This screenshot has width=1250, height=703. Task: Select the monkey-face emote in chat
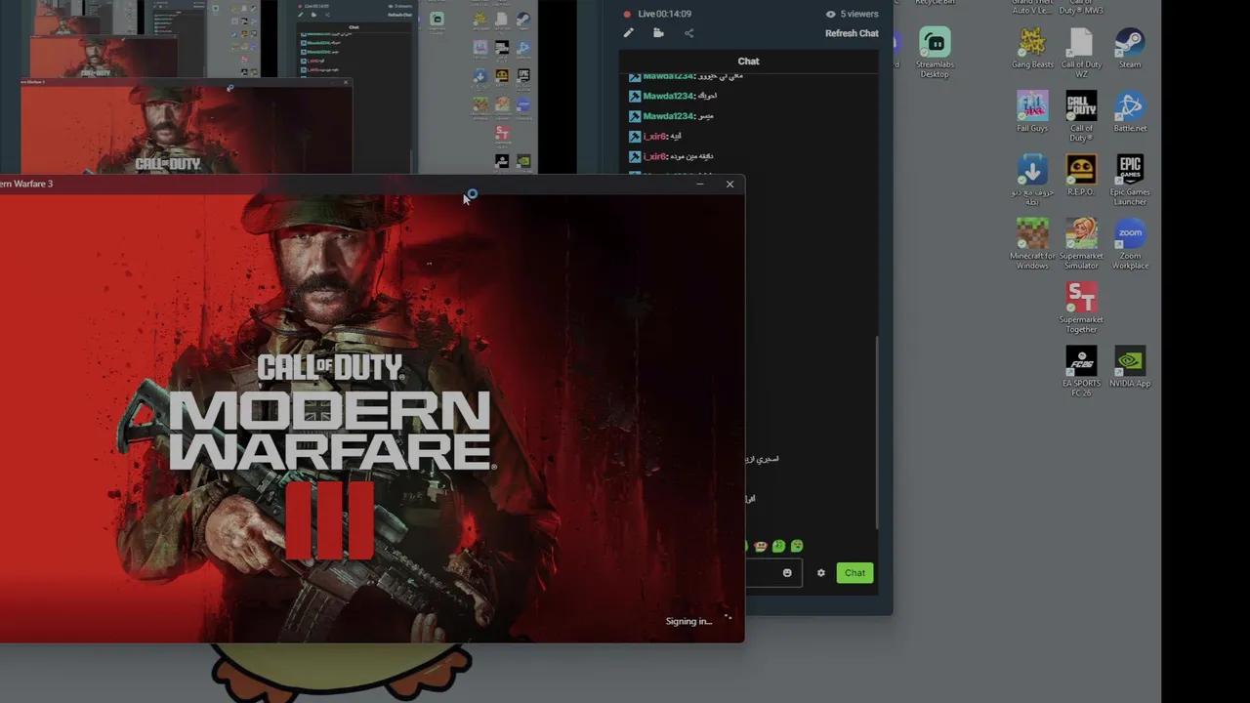(x=761, y=547)
